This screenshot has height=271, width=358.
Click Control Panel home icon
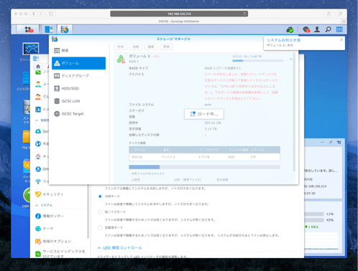coord(38,67)
